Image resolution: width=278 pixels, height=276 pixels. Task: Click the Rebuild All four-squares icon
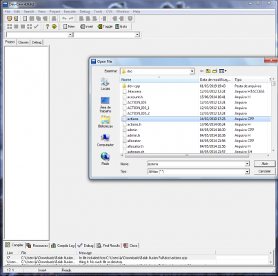[29, 26]
